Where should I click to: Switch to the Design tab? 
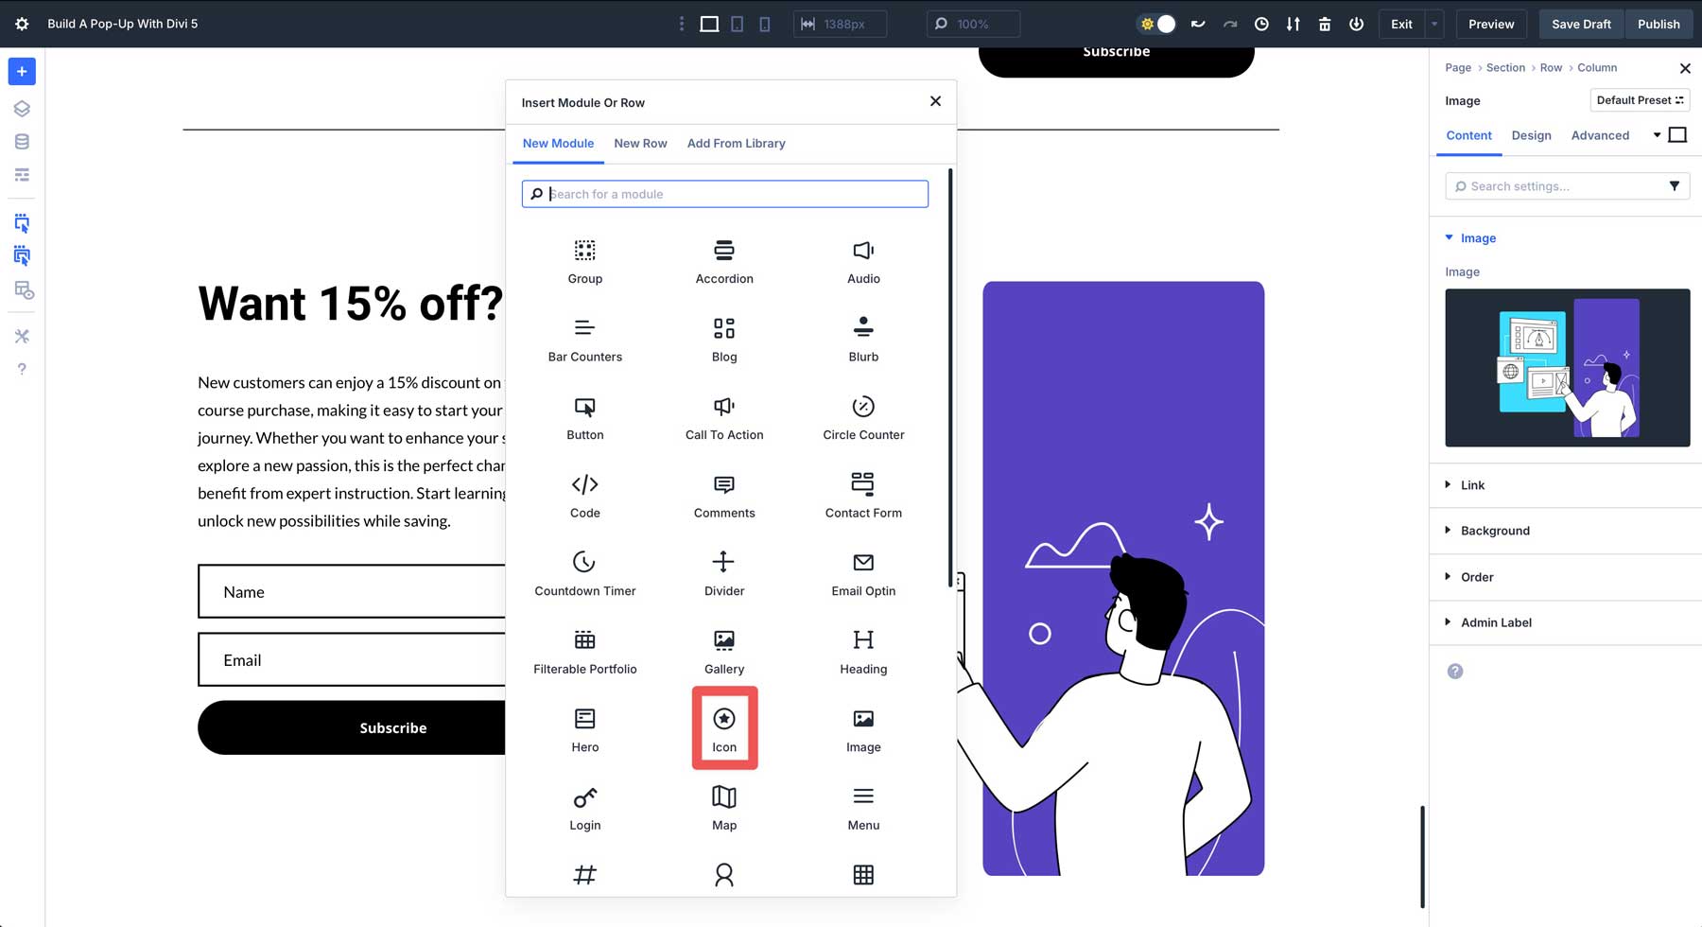point(1531,135)
